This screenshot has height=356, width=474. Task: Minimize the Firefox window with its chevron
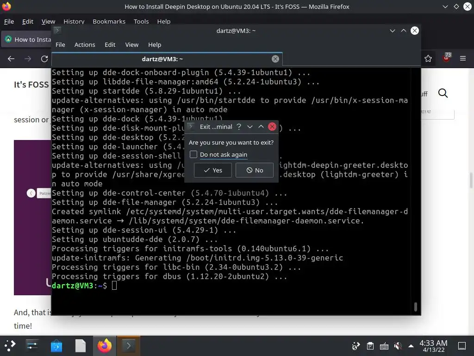click(445, 6)
